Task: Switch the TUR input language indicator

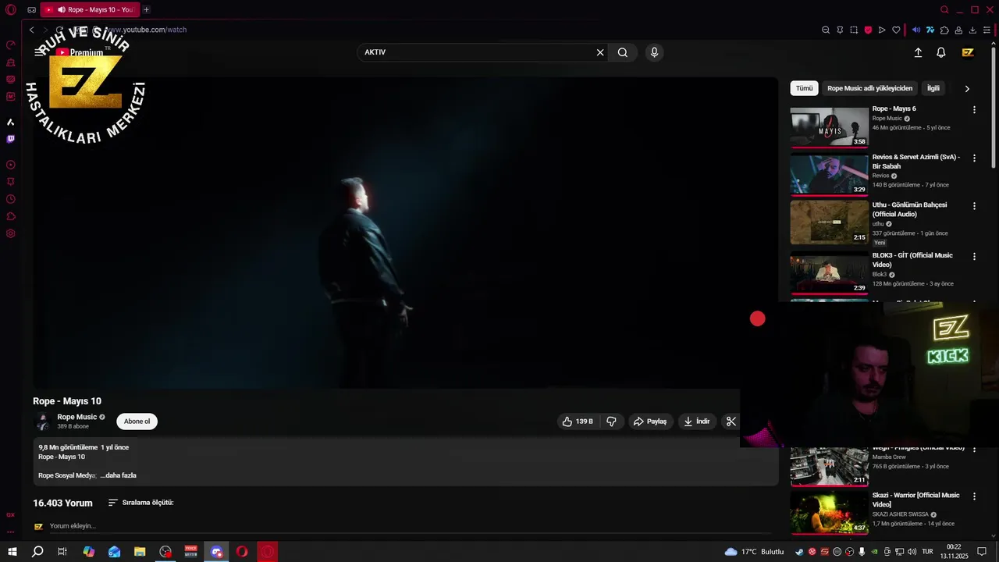Action: (927, 552)
